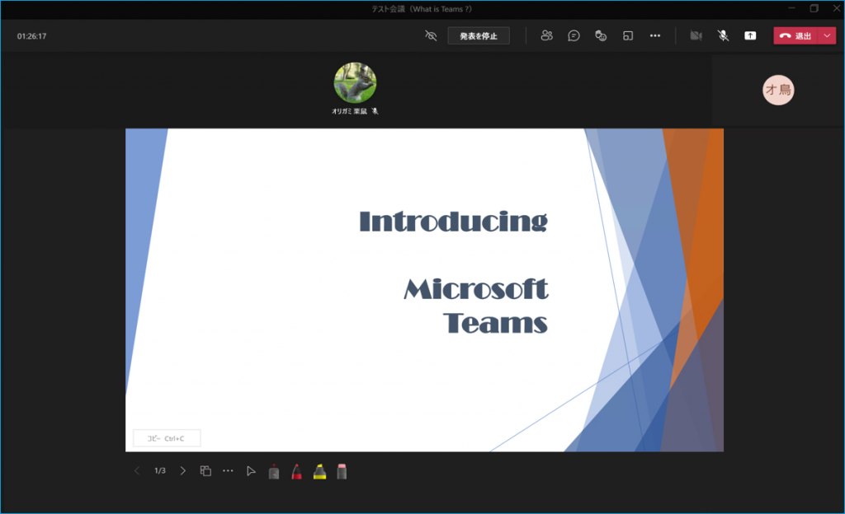845x514 pixels.
Task: Select the yellow highlighter tool
Action: pyautogui.click(x=319, y=472)
